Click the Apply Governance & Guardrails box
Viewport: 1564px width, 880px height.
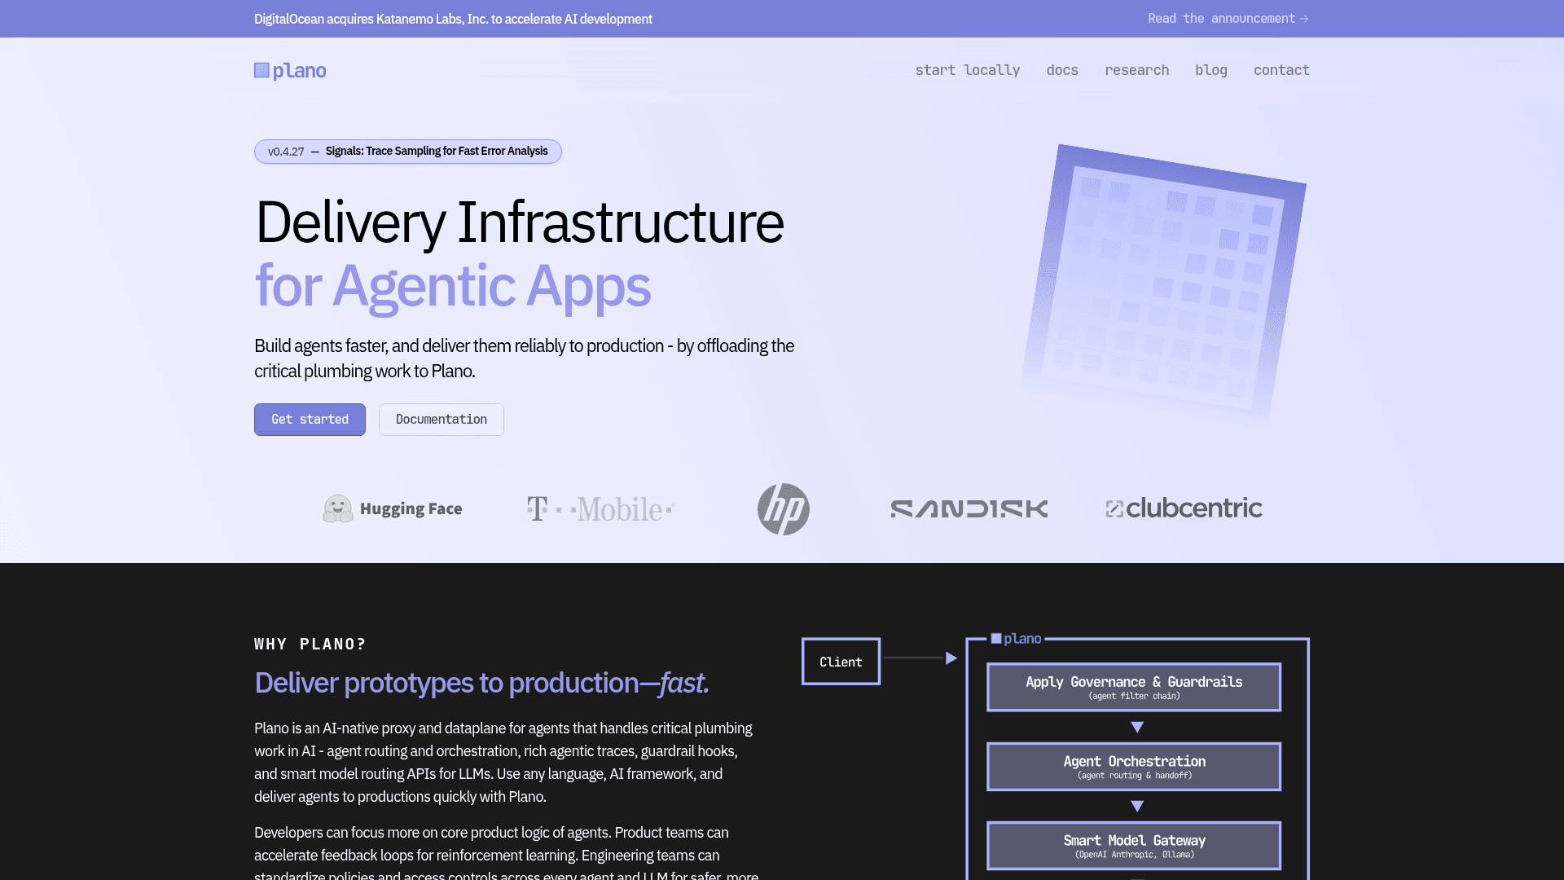(1134, 687)
